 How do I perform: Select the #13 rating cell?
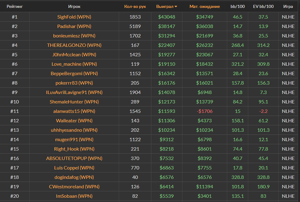pyautogui.click(x=15, y=130)
